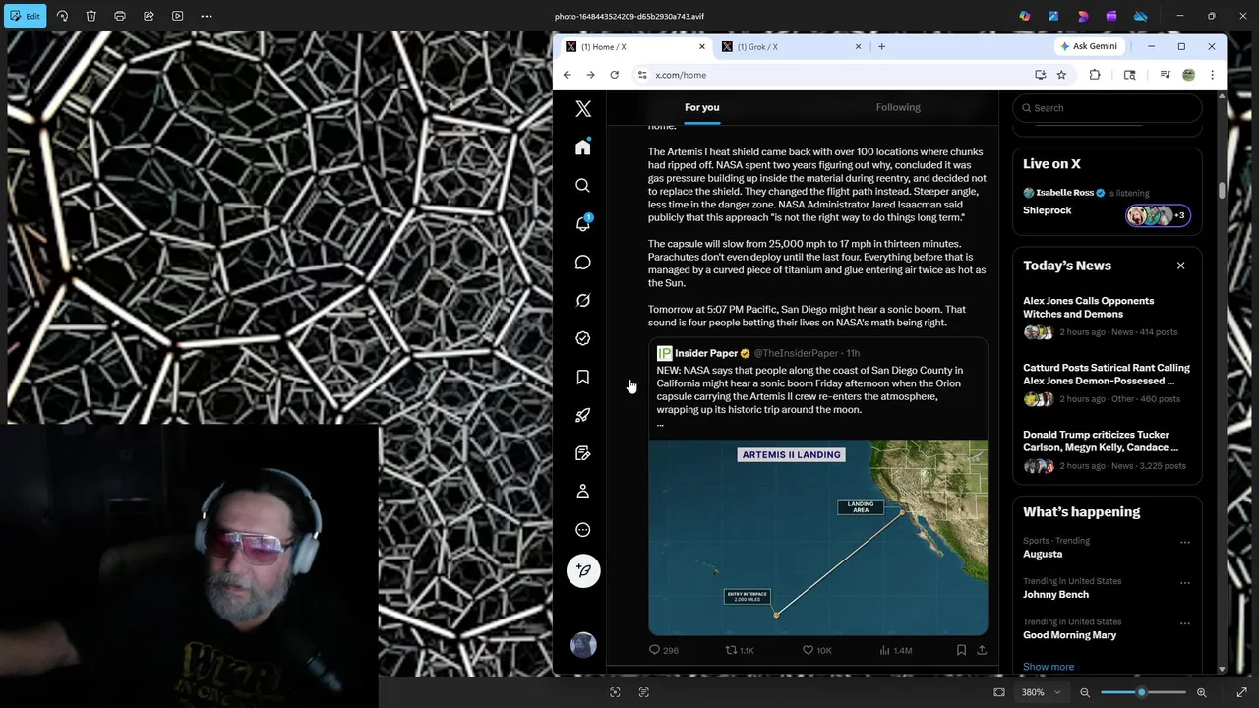Click Show more under What's happening
This screenshot has height=708, width=1259.
coord(1049,667)
